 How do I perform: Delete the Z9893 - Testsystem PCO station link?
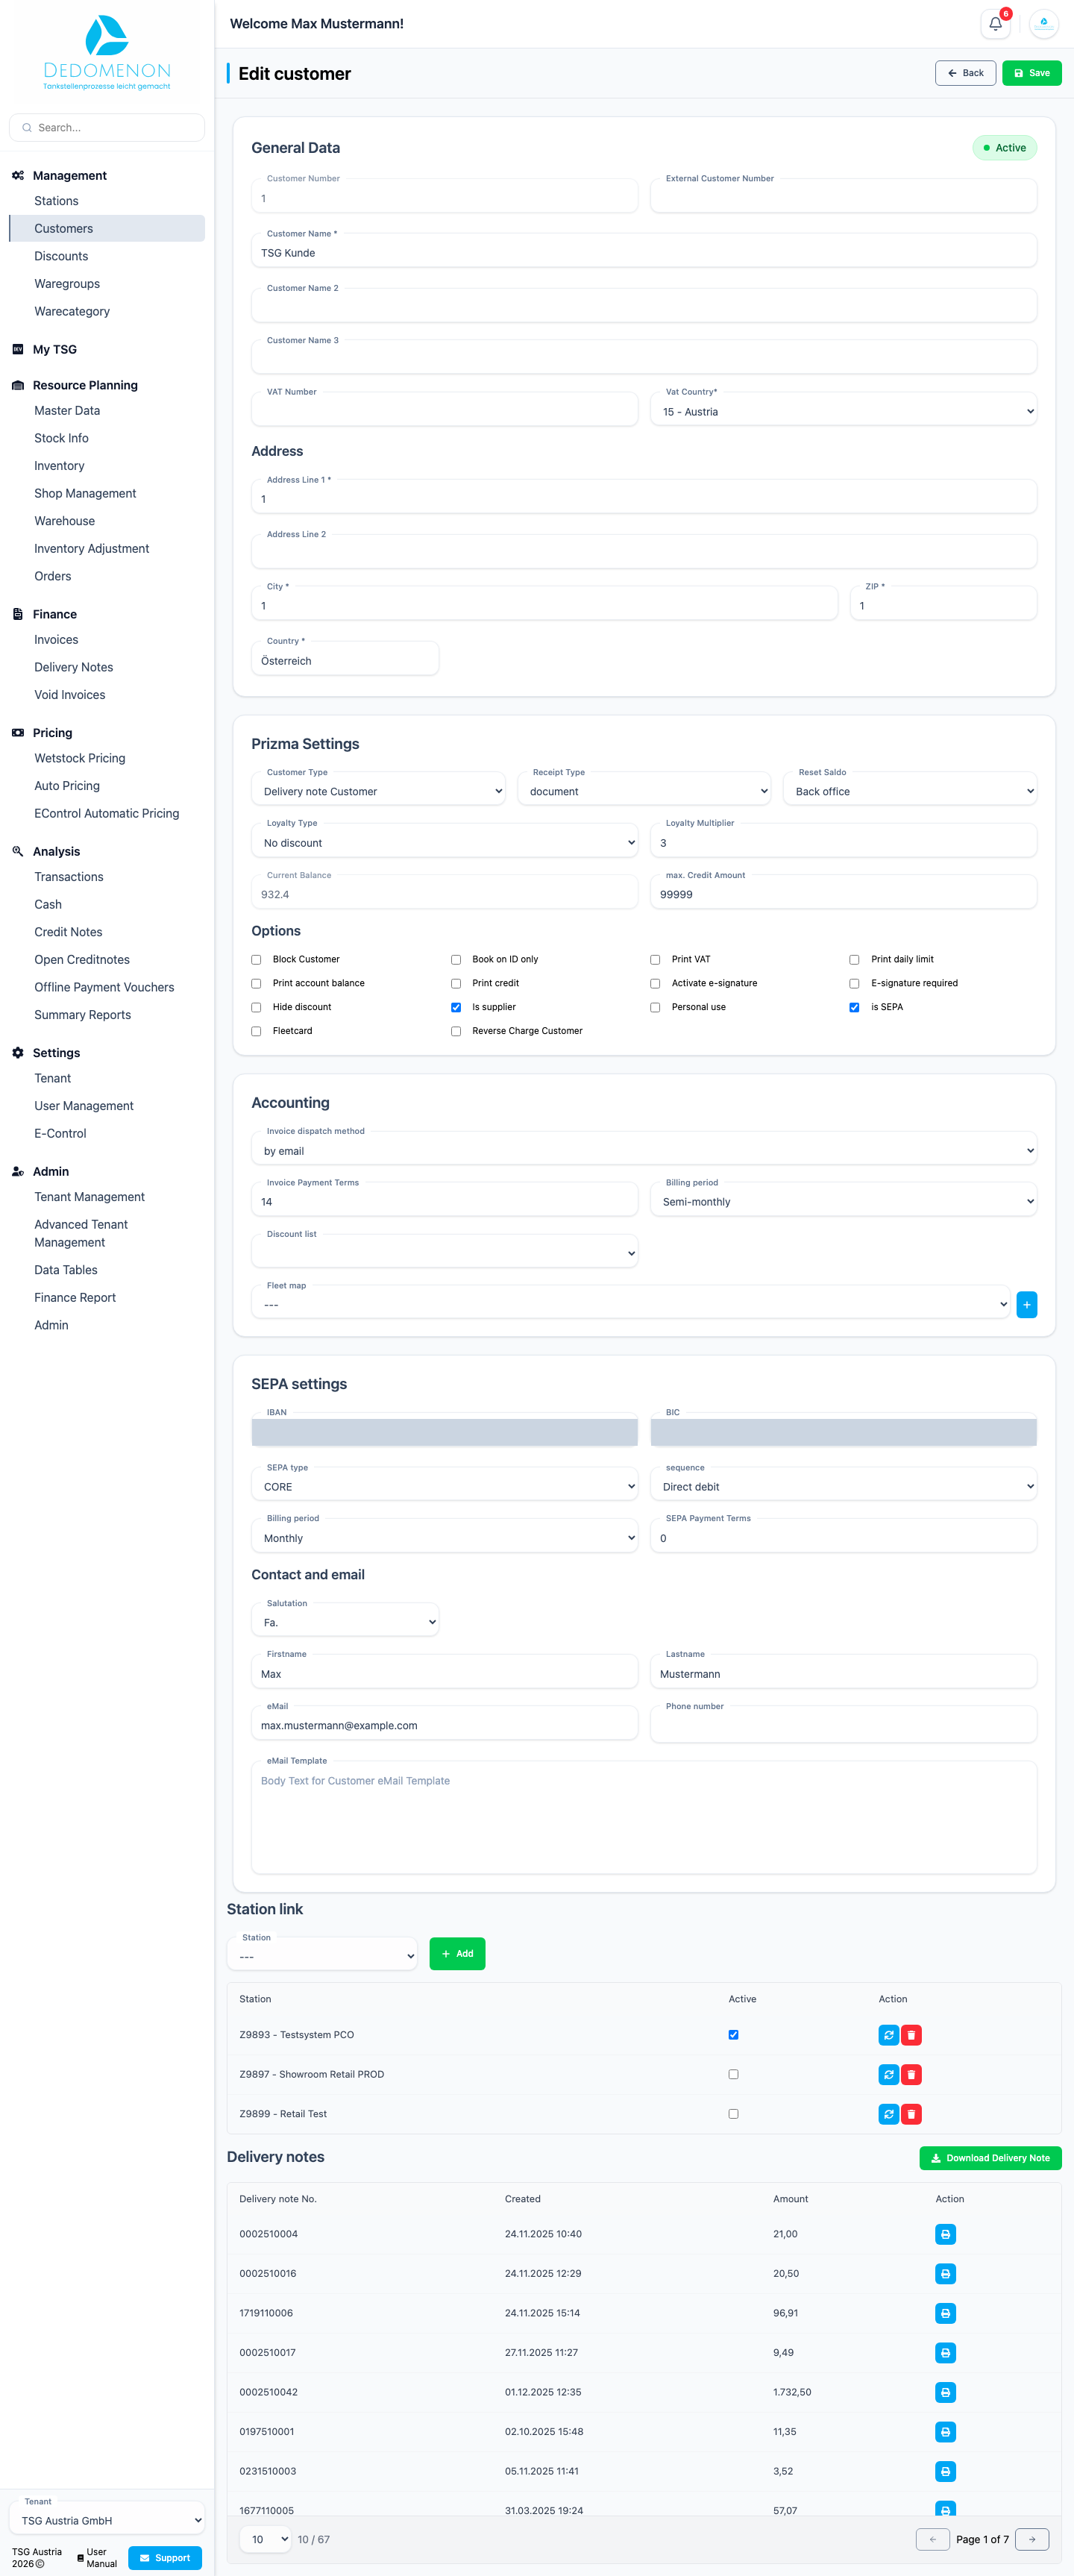point(911,2035)
